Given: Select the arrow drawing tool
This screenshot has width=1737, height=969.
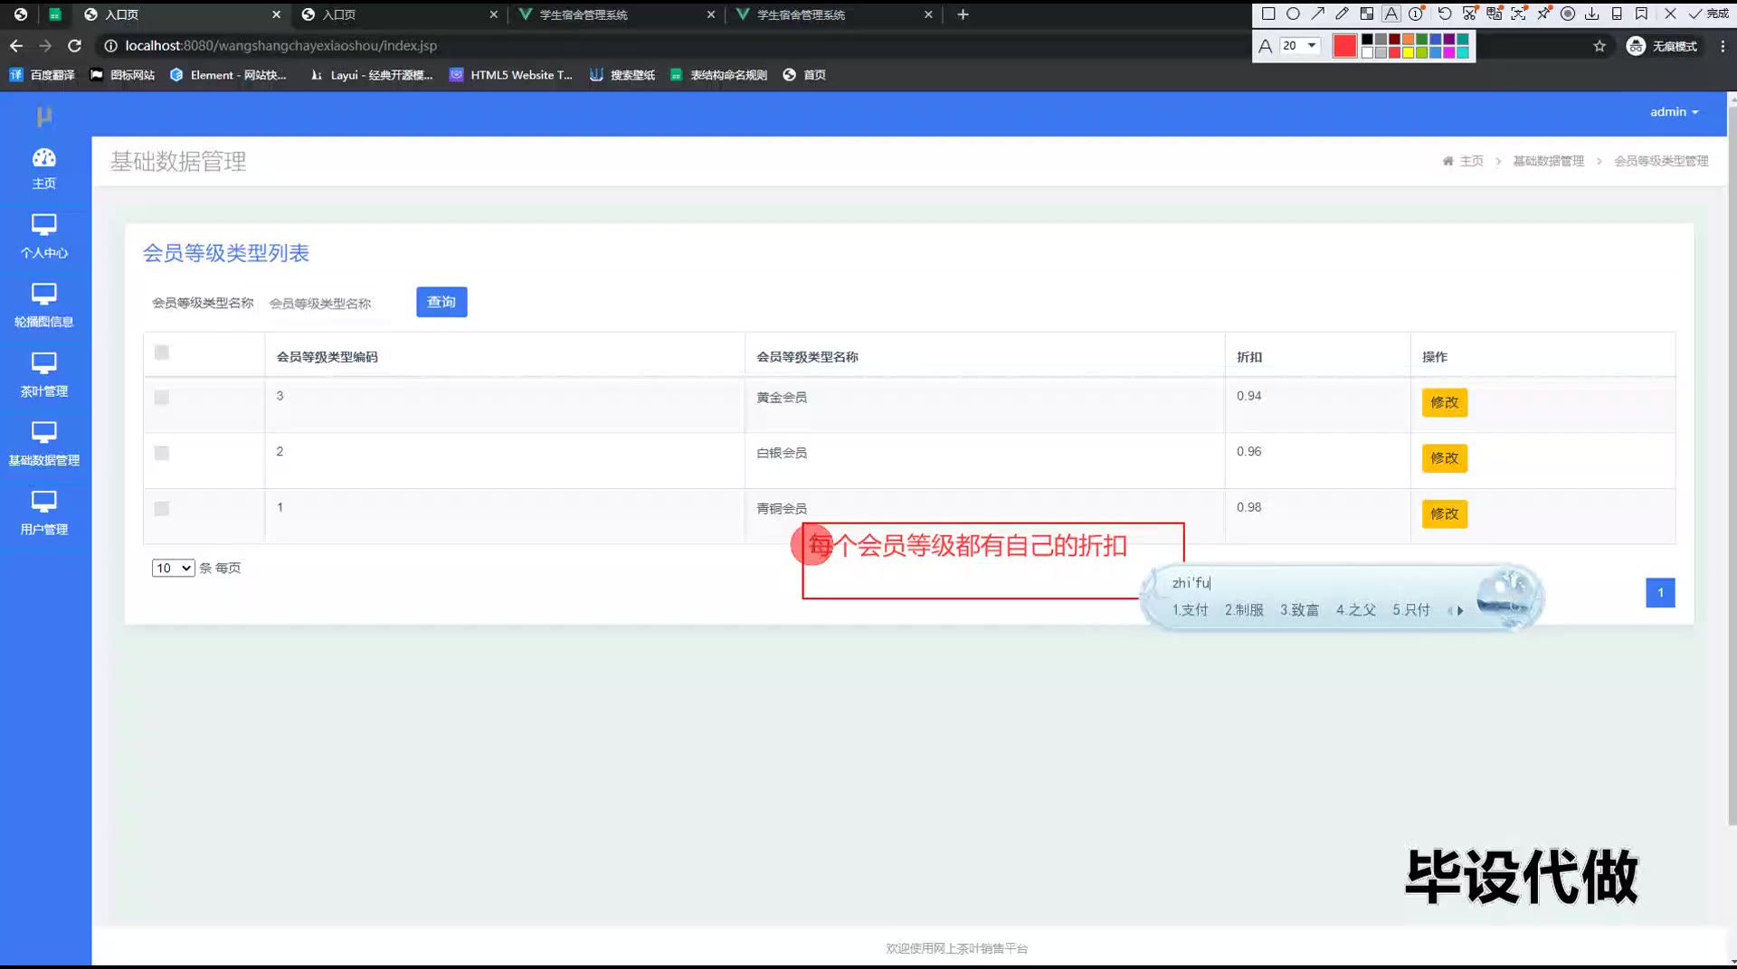Looking at the screenshot, I should [x=1318, y=14].
